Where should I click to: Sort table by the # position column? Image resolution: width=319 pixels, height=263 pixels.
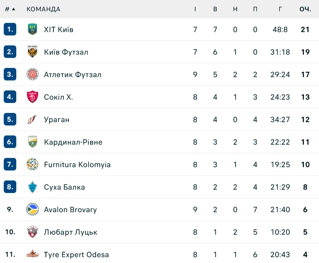10,9
